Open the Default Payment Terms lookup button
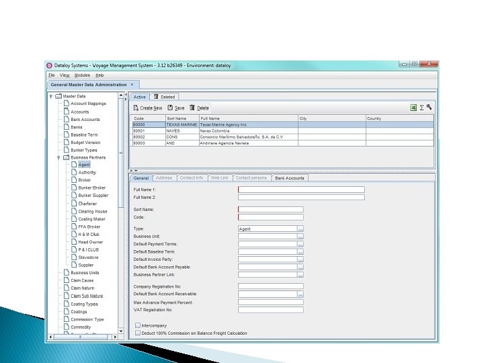The height and width of the screenshot is (363, 484). coord(300,244)
